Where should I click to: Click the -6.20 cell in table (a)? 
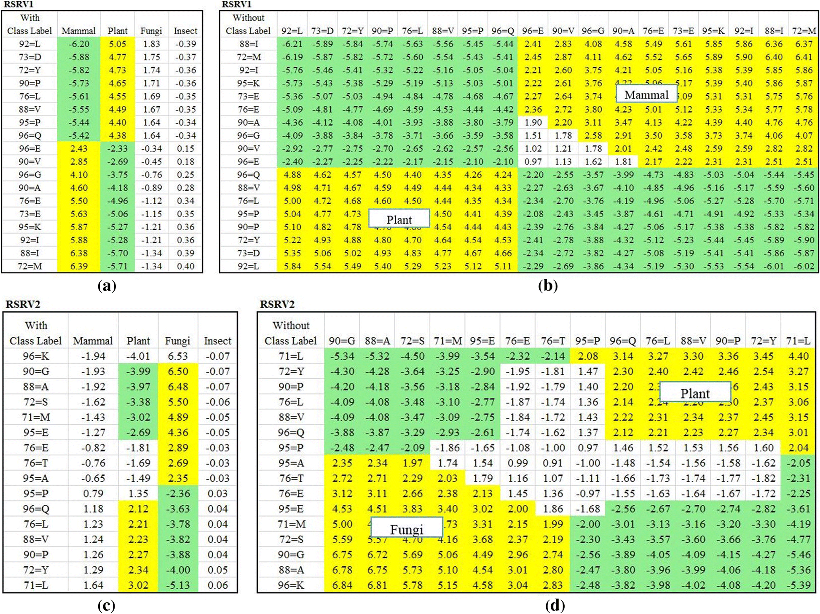[x=79, y=44]
